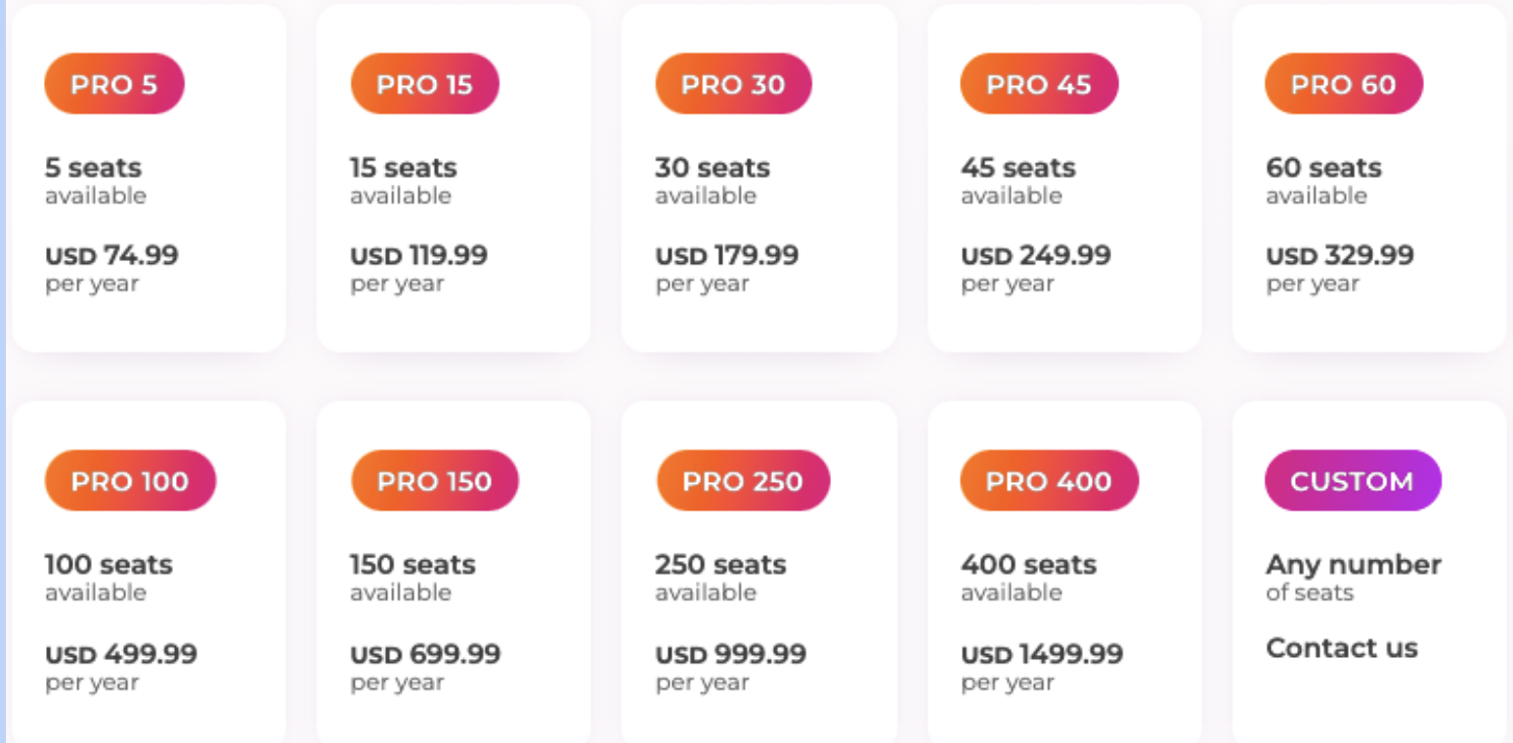The width and height of the screenshot is (1513, 743).
Task: Click the USD 1499.99 price text
Action: [1041, 654]
